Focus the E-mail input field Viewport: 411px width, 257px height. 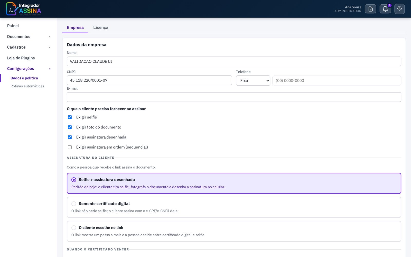point(234,97)
